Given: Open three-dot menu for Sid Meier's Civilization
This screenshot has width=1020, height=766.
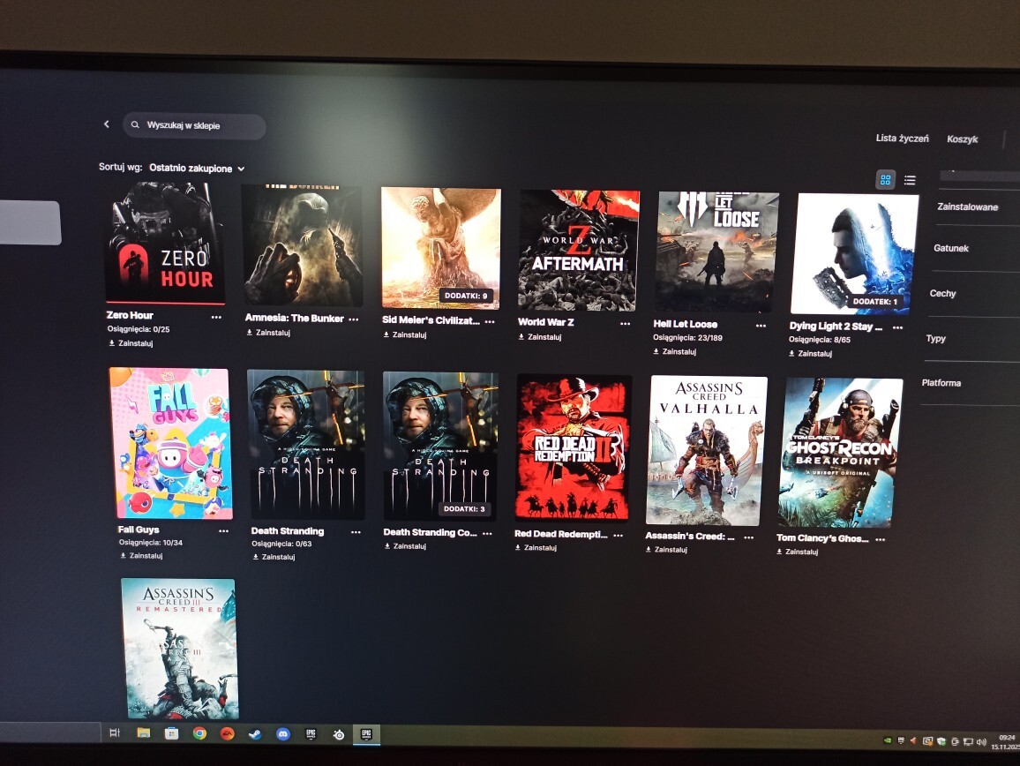Looking at the screenshot, I should [x=490, y=321].
